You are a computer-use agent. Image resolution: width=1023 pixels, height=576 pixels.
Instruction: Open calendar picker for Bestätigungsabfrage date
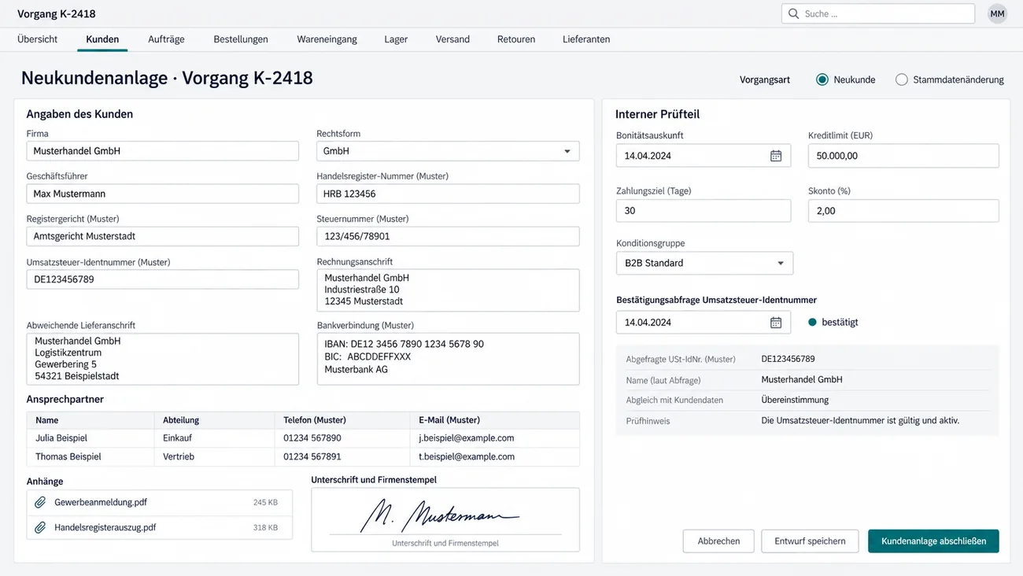[776, 323]
